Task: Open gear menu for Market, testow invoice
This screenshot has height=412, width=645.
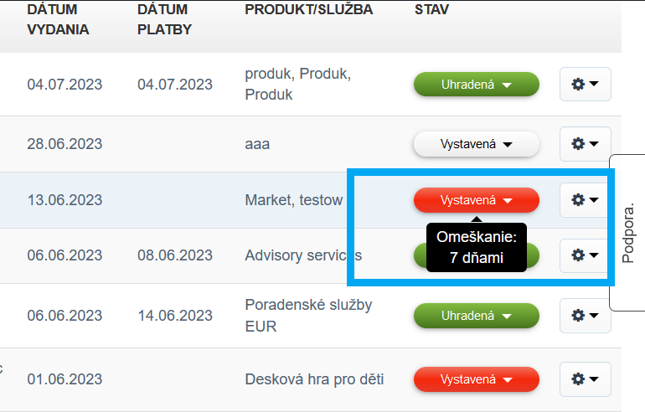Action: (x=585, y=200)
